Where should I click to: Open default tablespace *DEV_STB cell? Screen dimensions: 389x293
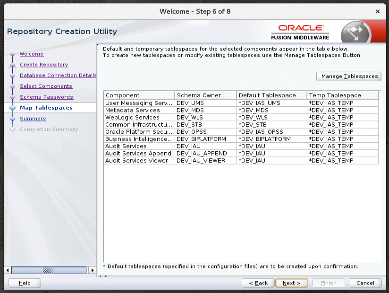click(x=271, y=125)
